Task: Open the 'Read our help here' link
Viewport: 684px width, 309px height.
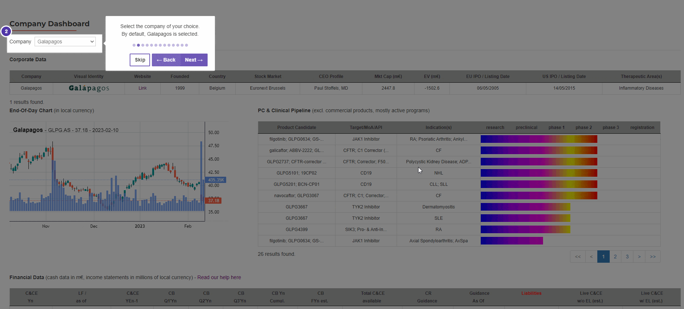Action: coord(219,277)
